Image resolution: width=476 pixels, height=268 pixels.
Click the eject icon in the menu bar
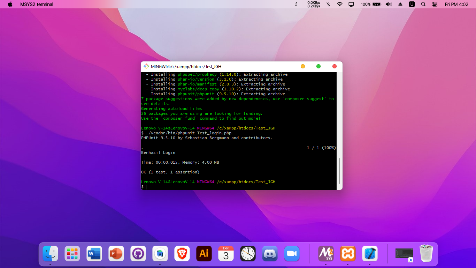point(400,4)
